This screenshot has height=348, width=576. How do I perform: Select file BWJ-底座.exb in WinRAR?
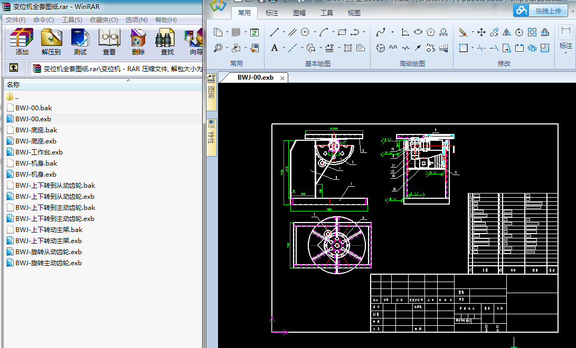point(32,141)
